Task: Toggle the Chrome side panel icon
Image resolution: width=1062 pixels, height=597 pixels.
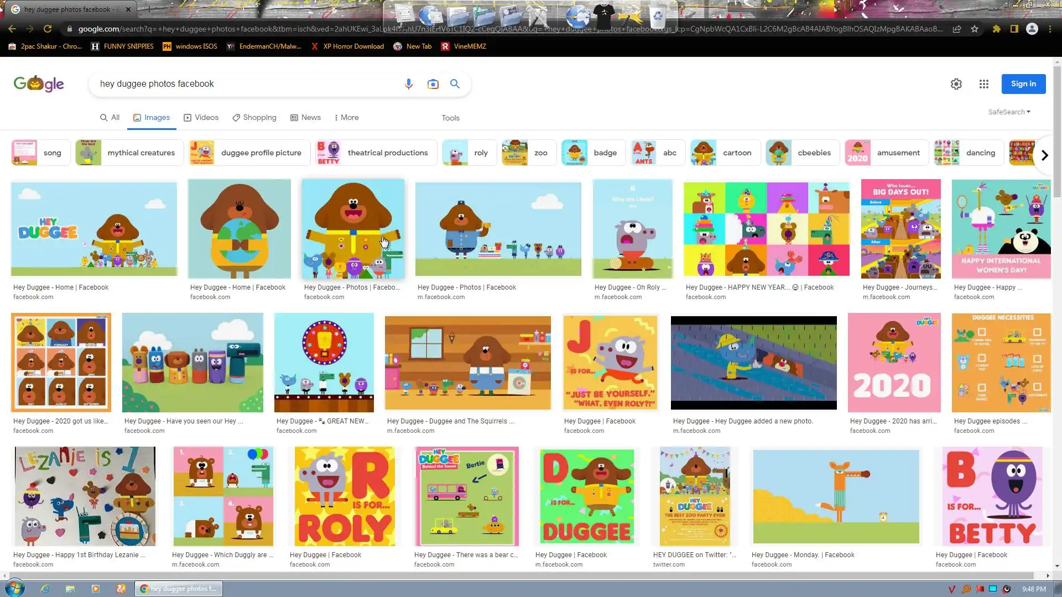Action: pos(1014,29)
